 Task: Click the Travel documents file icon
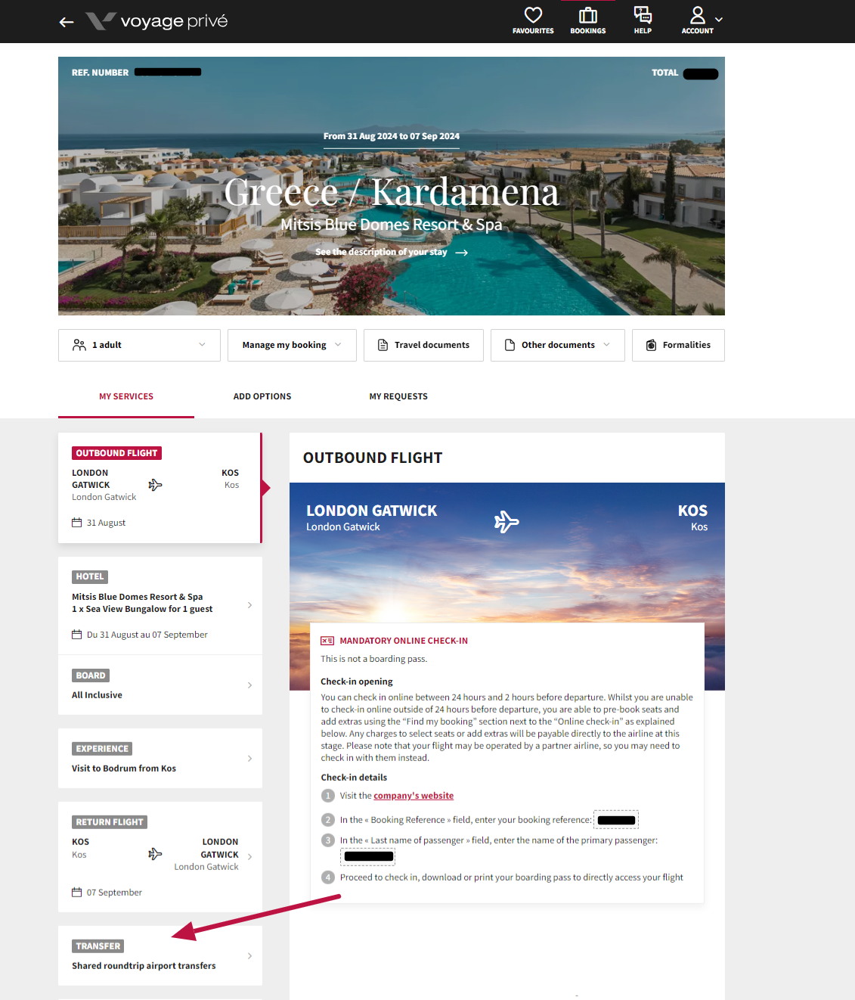[382, 345]
